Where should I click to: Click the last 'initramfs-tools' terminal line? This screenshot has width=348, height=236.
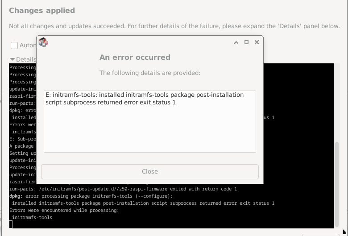[x=32, y=217]
